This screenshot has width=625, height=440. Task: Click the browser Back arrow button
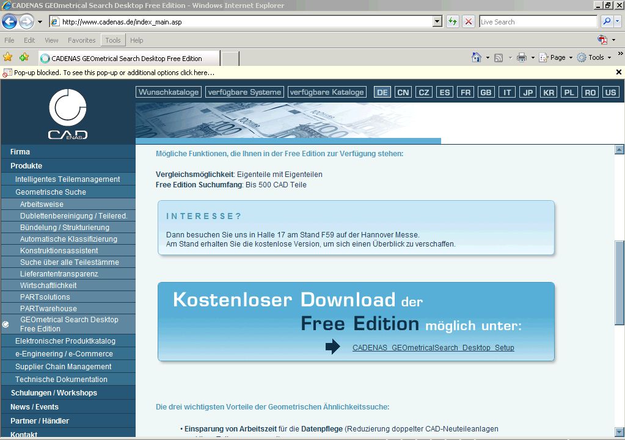pyautogui.click(x=10, y=21)
